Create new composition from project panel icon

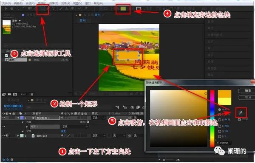(15, 94)
